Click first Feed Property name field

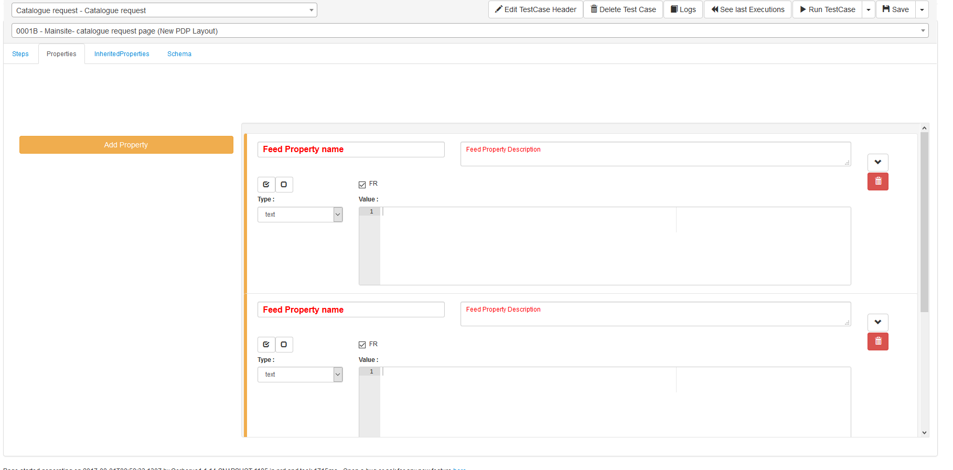(x=351, y=149)
